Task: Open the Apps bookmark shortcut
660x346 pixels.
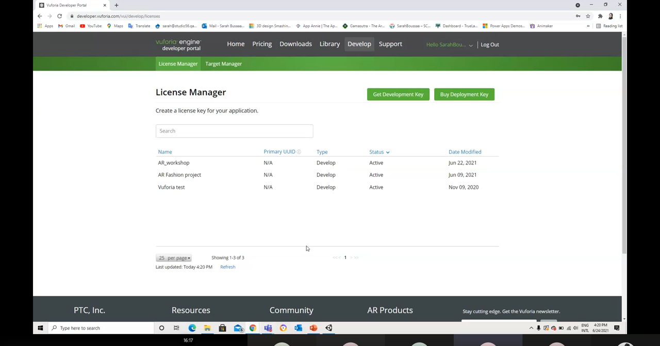Action: [45, 26]
